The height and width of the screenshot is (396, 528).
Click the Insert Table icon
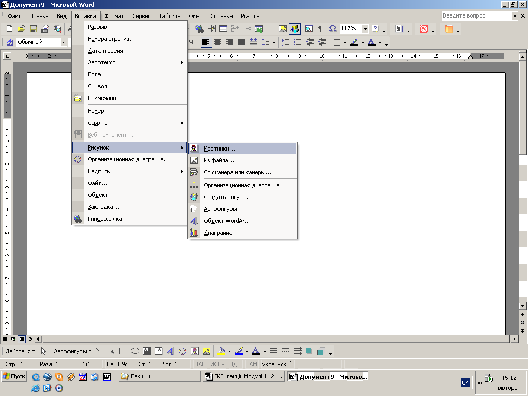tap(223, 29)
